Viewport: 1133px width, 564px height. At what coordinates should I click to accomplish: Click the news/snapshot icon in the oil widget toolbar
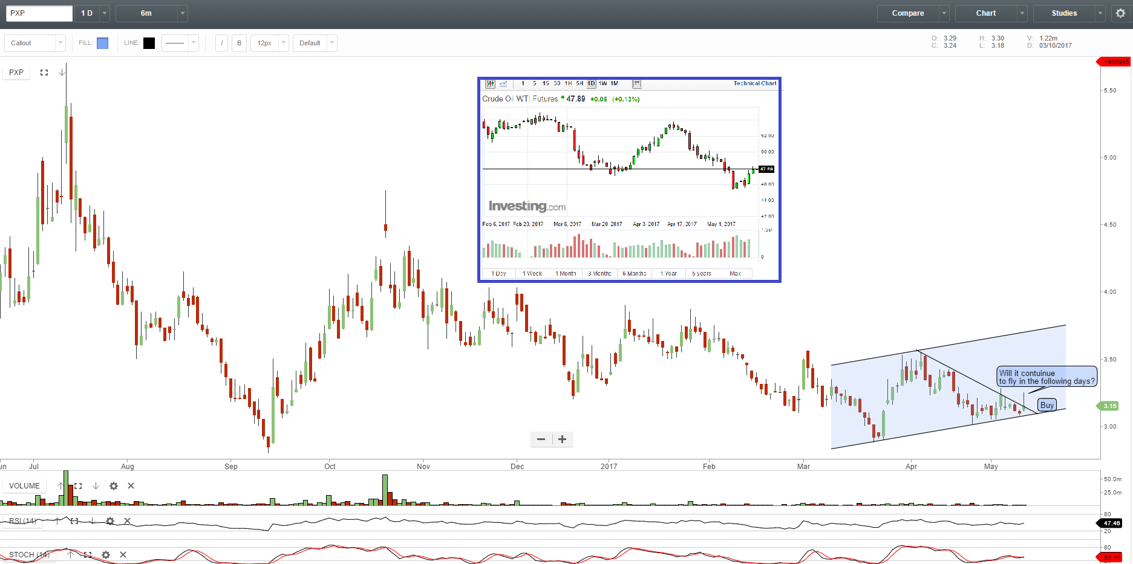click(x=636, y=84)
